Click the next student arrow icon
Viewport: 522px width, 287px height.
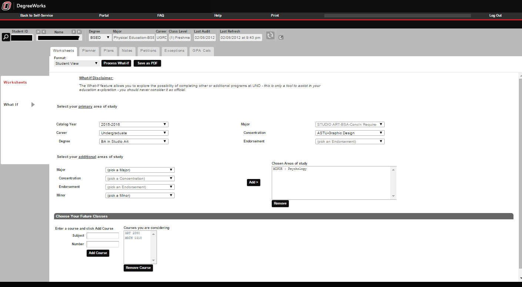pyautogui.click(x=74, y=32)
